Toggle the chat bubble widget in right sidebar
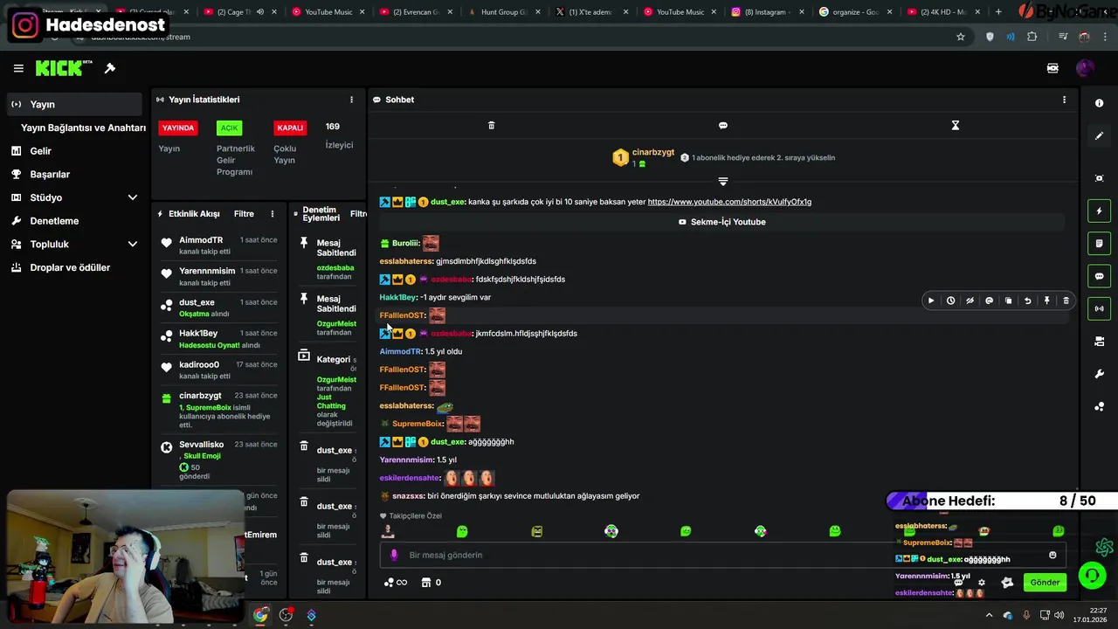Screen dimensions: 1118x629 1099,276
